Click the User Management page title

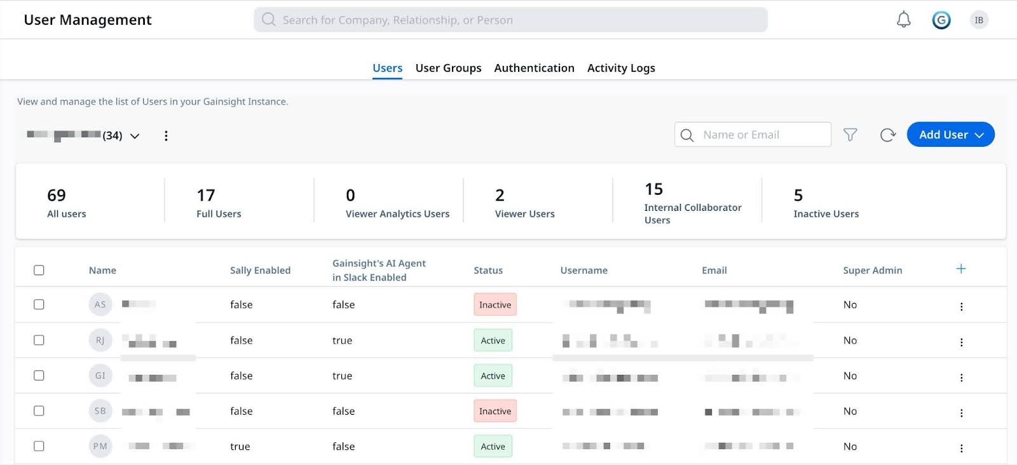pos(88,20)
